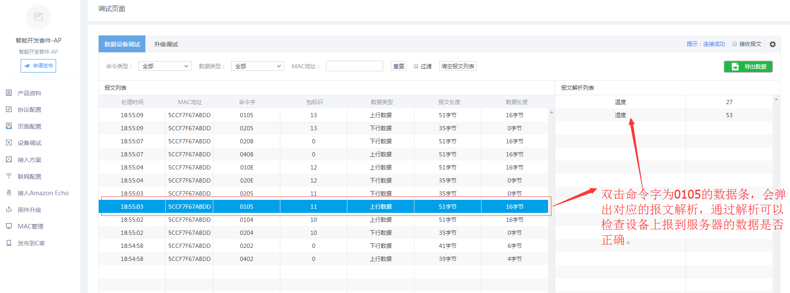Open 页面配置 sidebar entry
Screen dimensions: 790x293
pyautogui.click(x=30, y=126)
